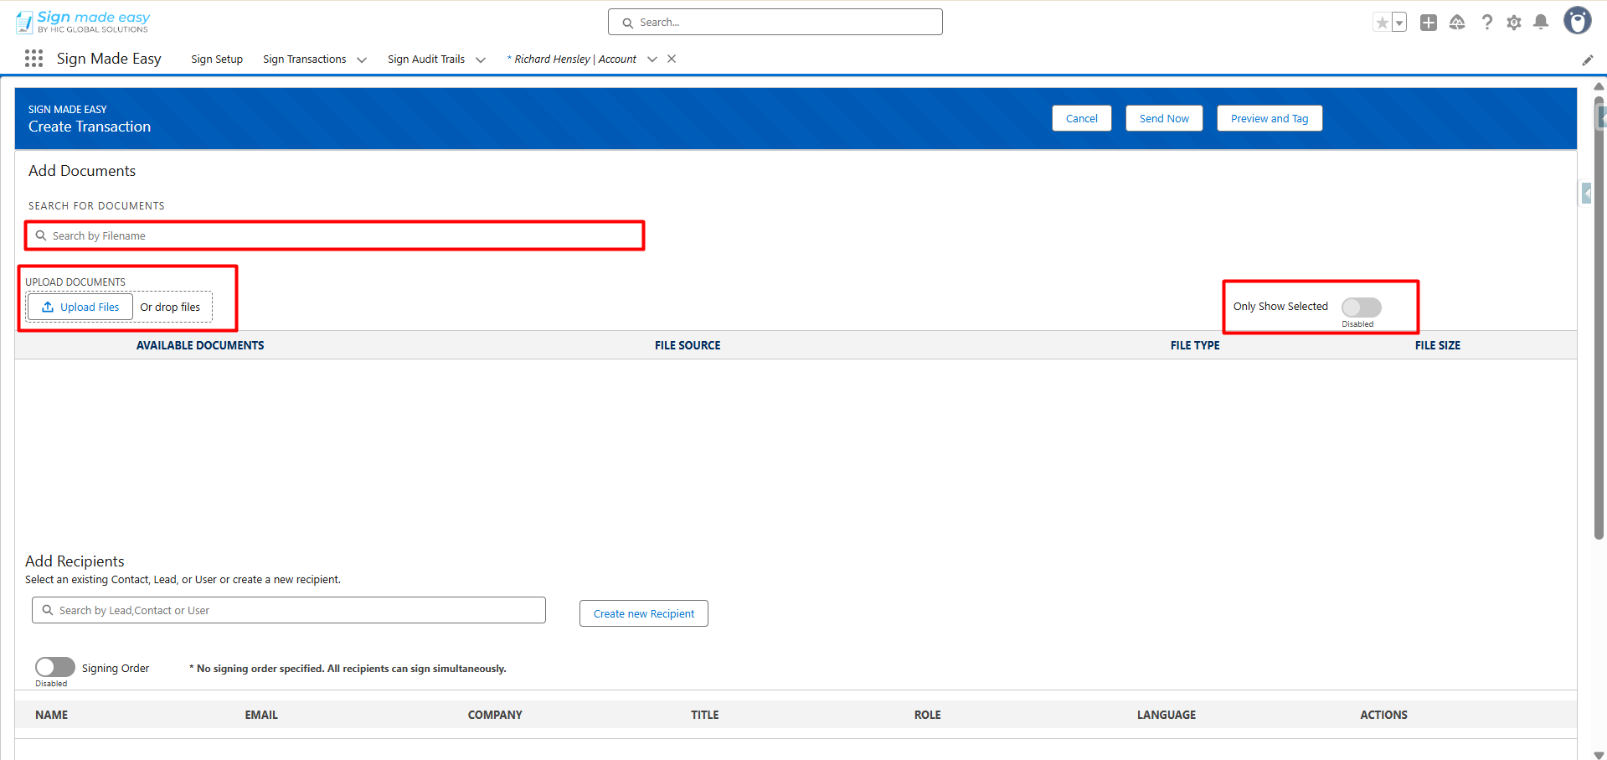Viewport: 1607px width, 760px height.
Task: Open the Setup gear icon
Action: pyautogui.click(x=1514, y=23)
